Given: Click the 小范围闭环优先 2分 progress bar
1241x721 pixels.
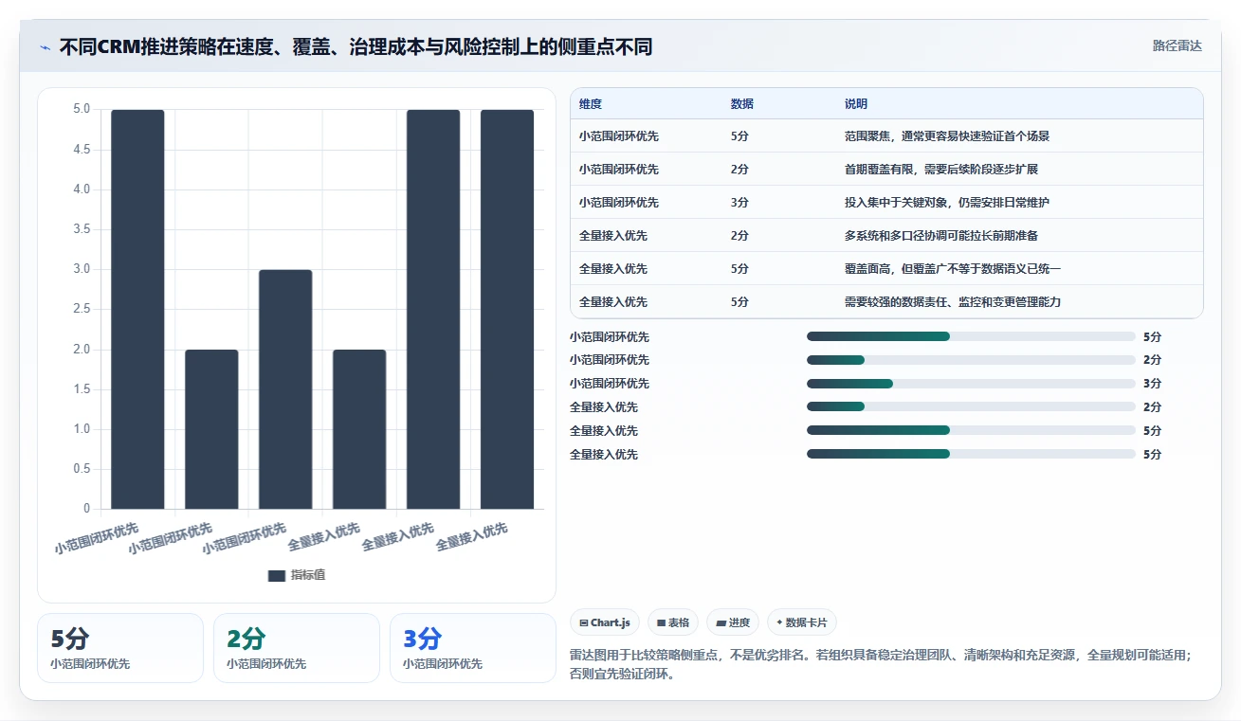Looking at the screenshot, I should click(x=971, y=360).
